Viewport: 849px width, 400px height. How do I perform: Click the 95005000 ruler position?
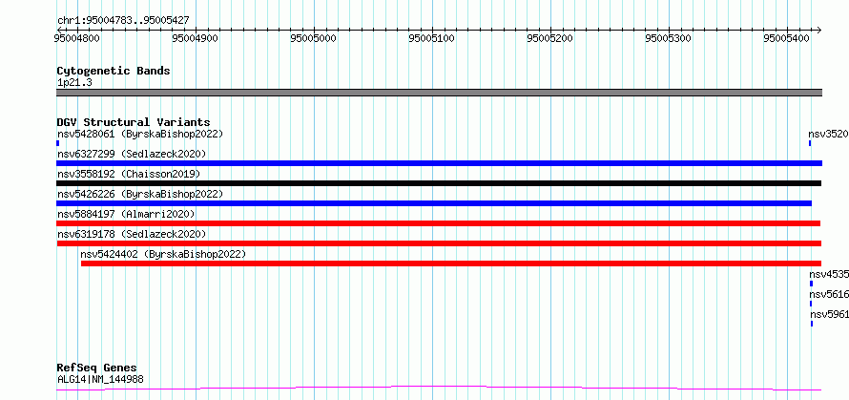click(x=314, y=38)
